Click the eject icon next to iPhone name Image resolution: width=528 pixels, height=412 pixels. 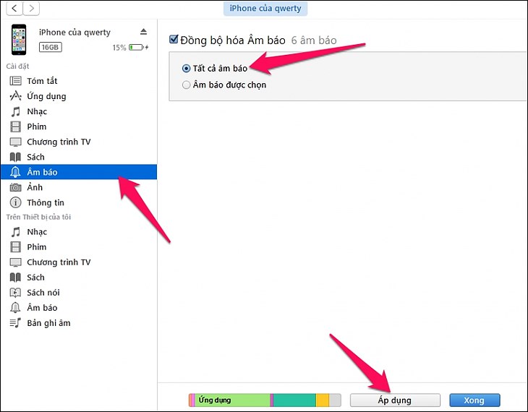coord(143,32)
